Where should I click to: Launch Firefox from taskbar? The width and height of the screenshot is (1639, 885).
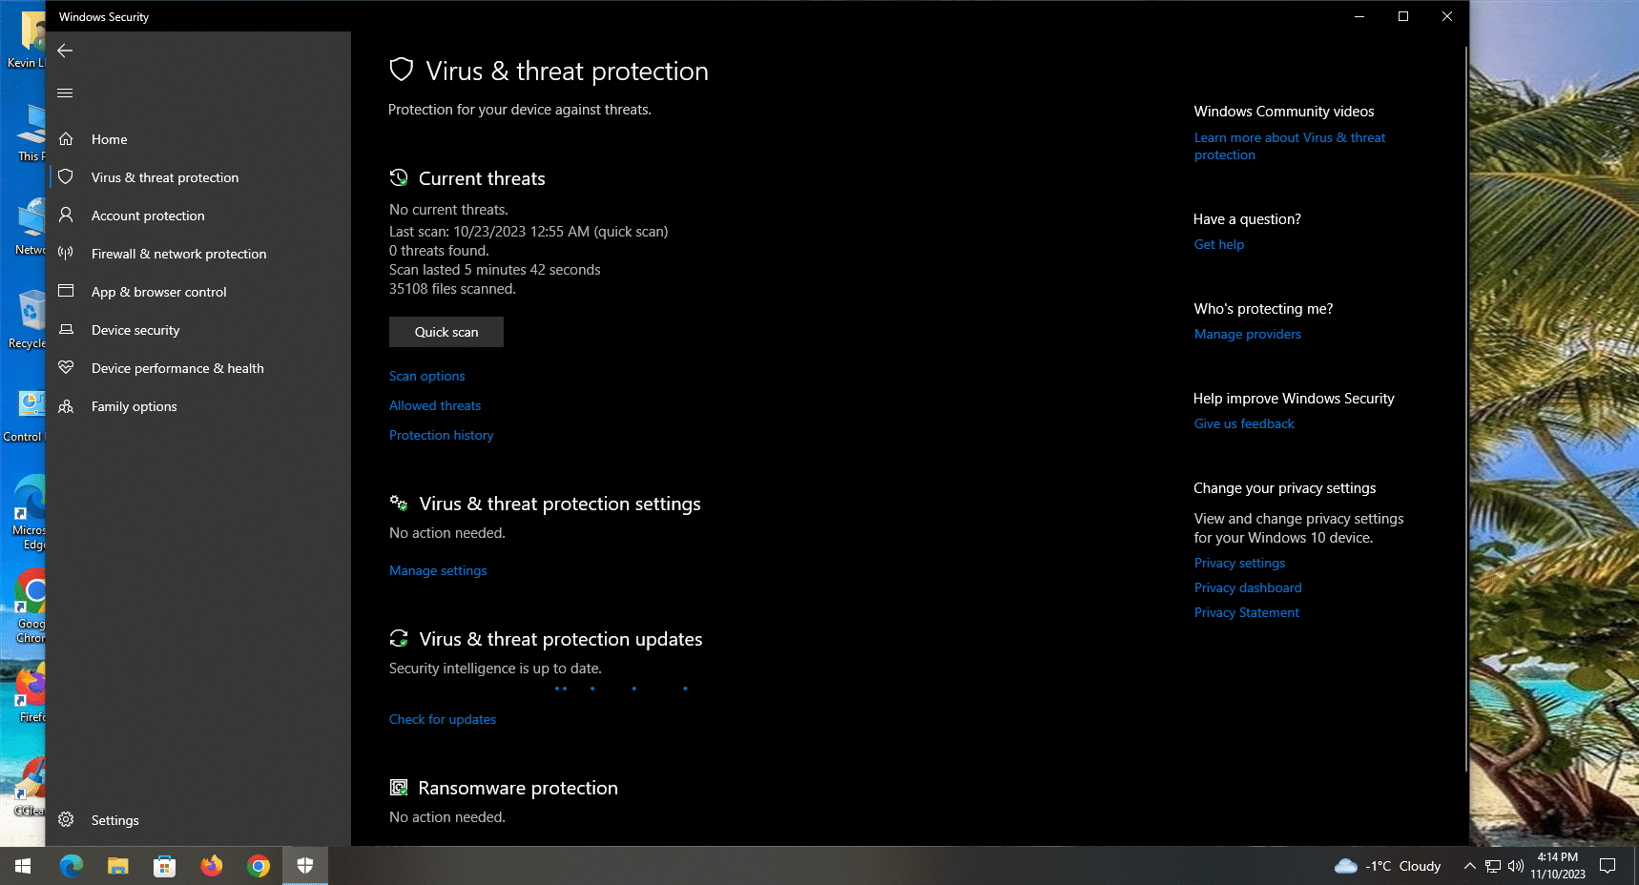click(x=212, y=866)
